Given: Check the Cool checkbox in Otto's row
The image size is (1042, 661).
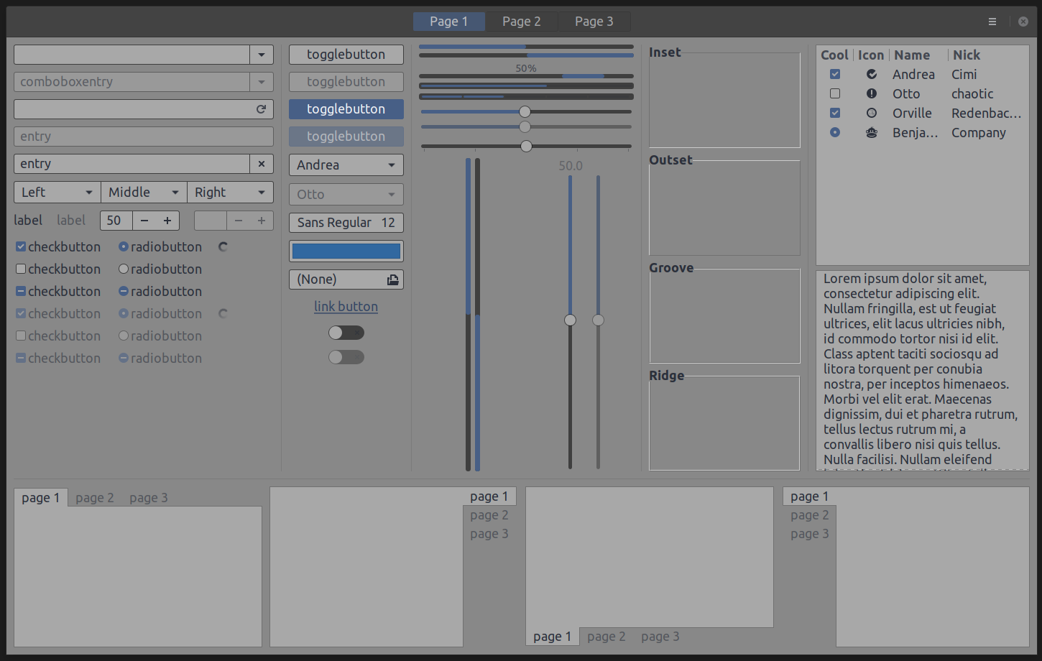Looking at the screenshot, I should (x=835, y=93).
